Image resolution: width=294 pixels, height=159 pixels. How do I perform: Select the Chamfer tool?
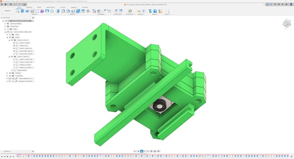coord(68,11)
